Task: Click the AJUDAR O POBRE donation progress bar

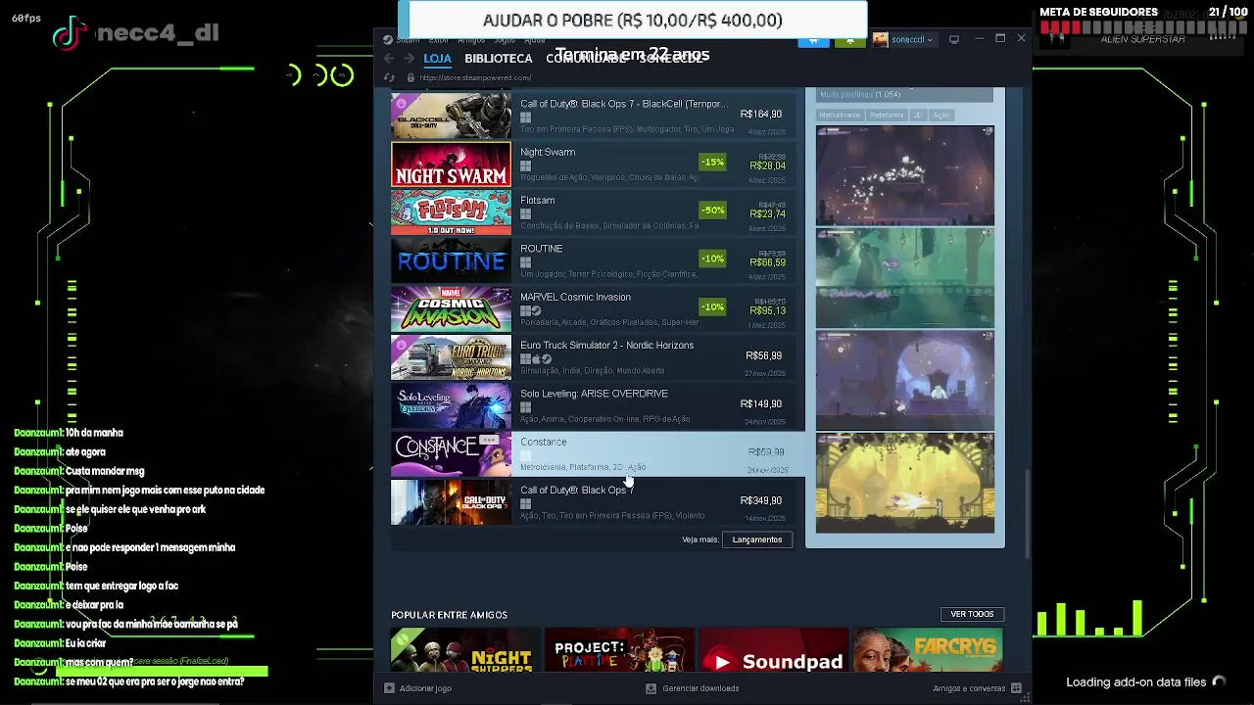Action: click(x=633, y=20)
